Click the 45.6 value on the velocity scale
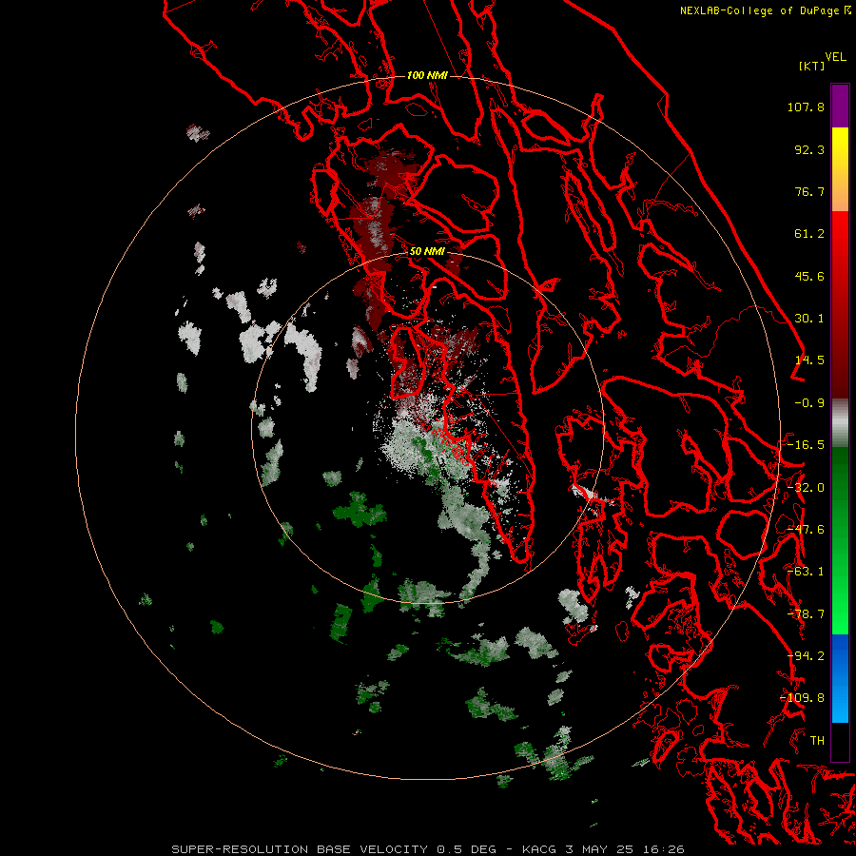 pyautogui.click(x=809, y=276)
